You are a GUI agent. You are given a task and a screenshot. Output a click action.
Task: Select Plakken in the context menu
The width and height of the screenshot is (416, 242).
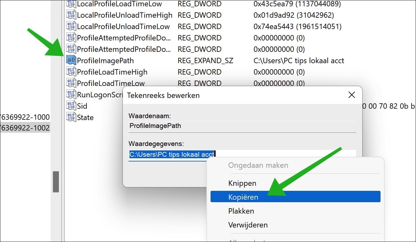(241, 211)
